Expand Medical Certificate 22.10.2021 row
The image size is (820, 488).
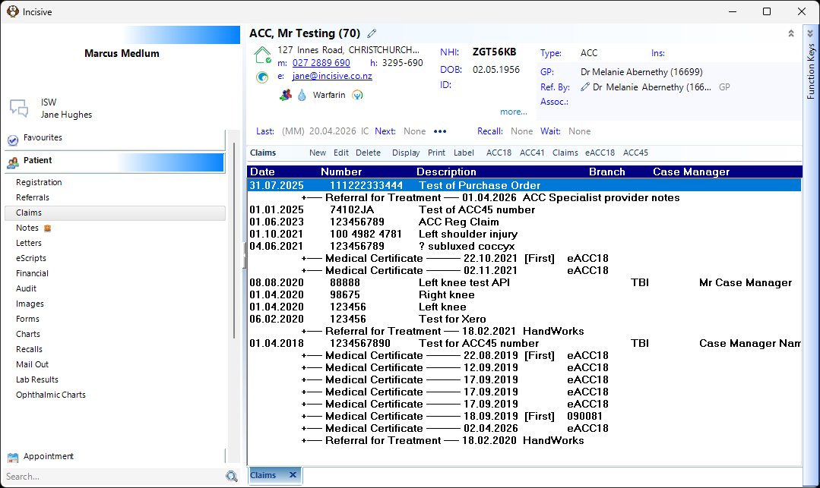pyautogui.click(x=304, y=259)
